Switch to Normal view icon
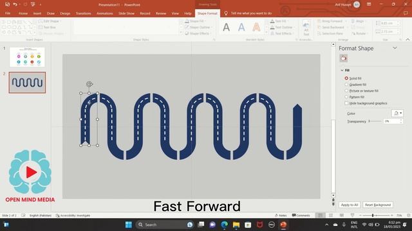The image size is (412, 231). tap(320, 216)
